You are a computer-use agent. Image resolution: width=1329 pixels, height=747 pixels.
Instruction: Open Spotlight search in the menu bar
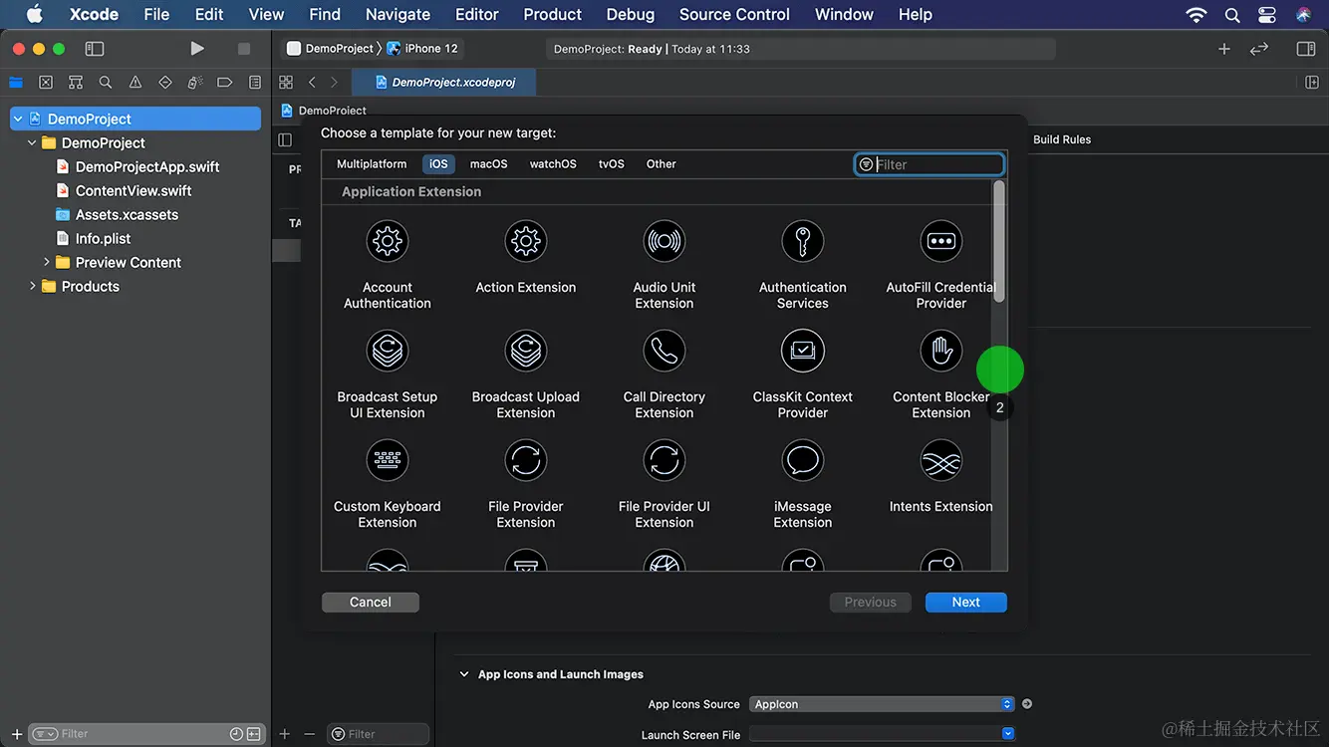pos(1232,15)
